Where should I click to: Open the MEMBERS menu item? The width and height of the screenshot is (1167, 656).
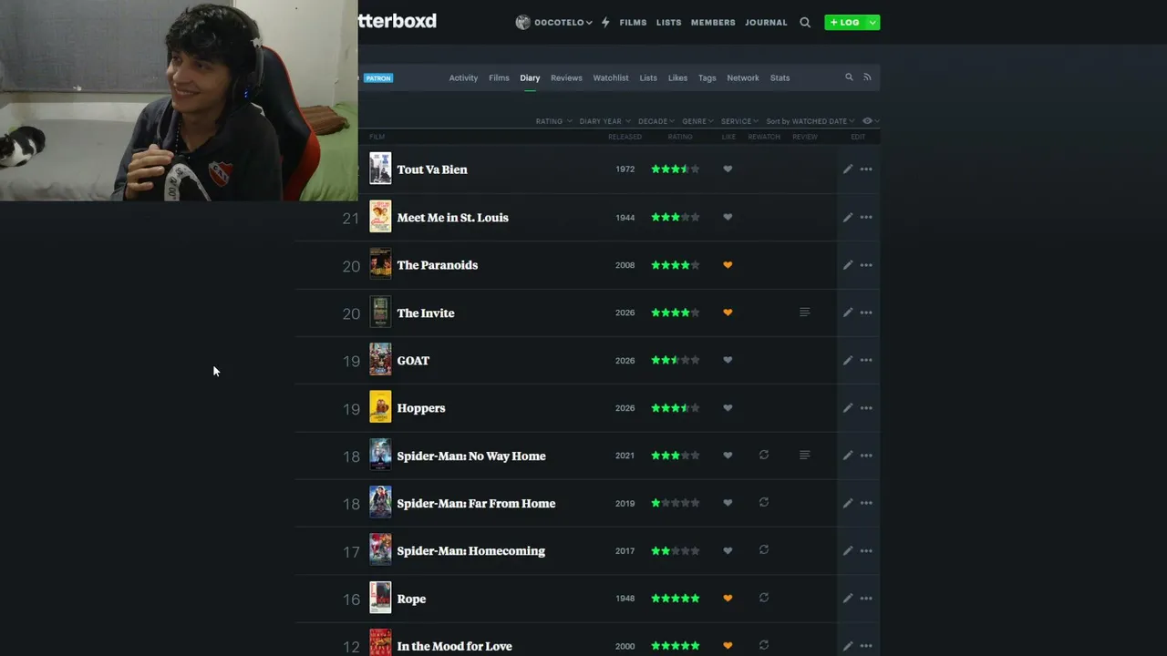point(713,22)
